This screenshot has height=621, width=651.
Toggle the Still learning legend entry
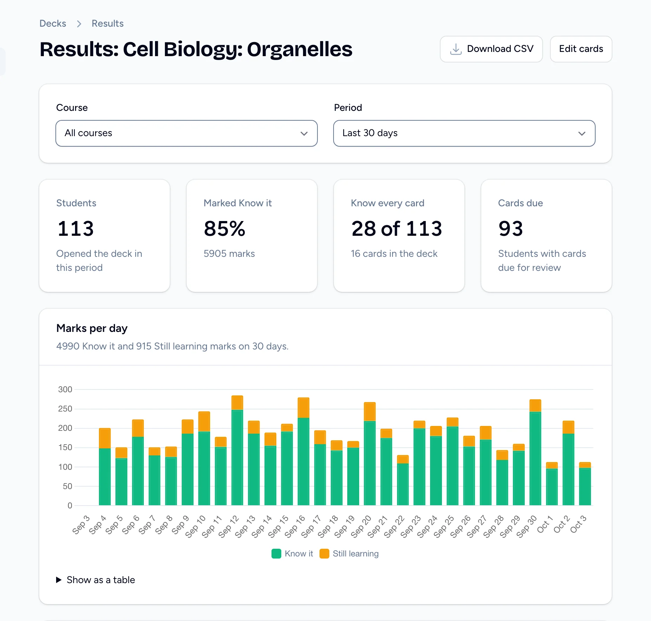click(349, 554)
